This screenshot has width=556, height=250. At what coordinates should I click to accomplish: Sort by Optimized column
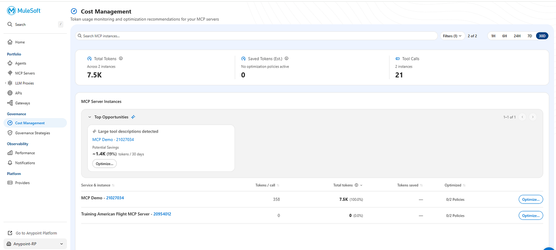464,185
